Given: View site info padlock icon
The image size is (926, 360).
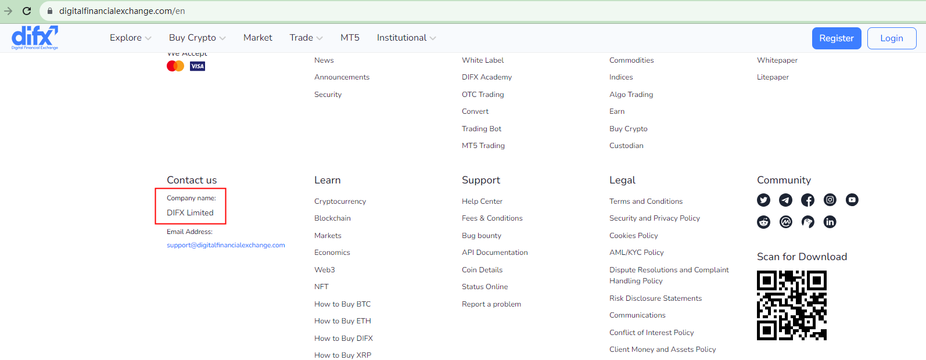Looking at the screenshot, I should click(50, 11).
